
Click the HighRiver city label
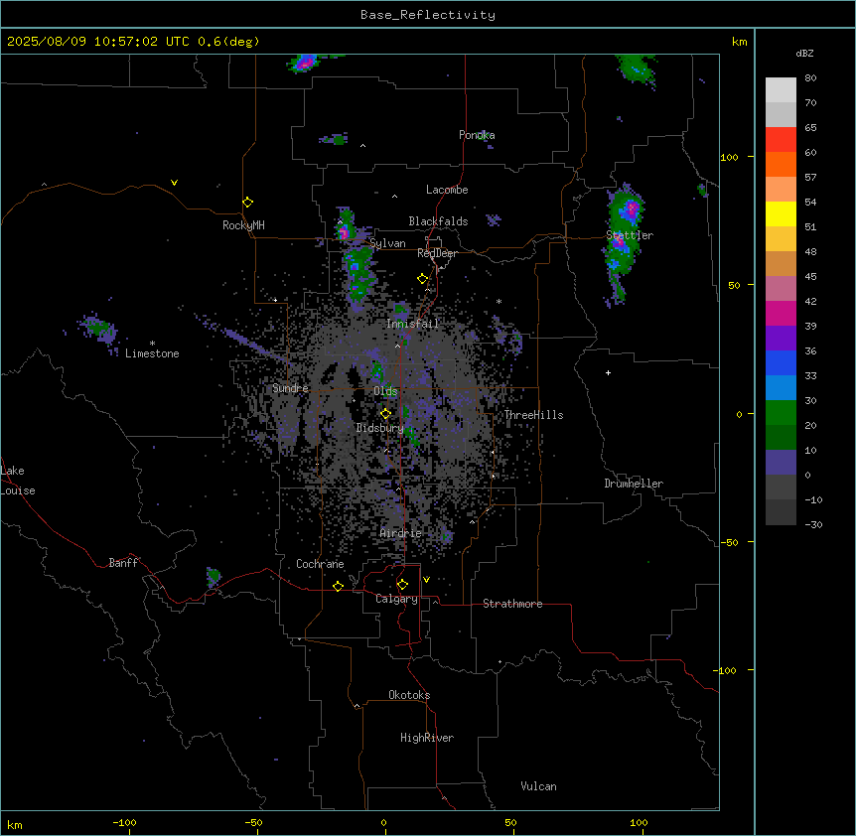[427, 738]
